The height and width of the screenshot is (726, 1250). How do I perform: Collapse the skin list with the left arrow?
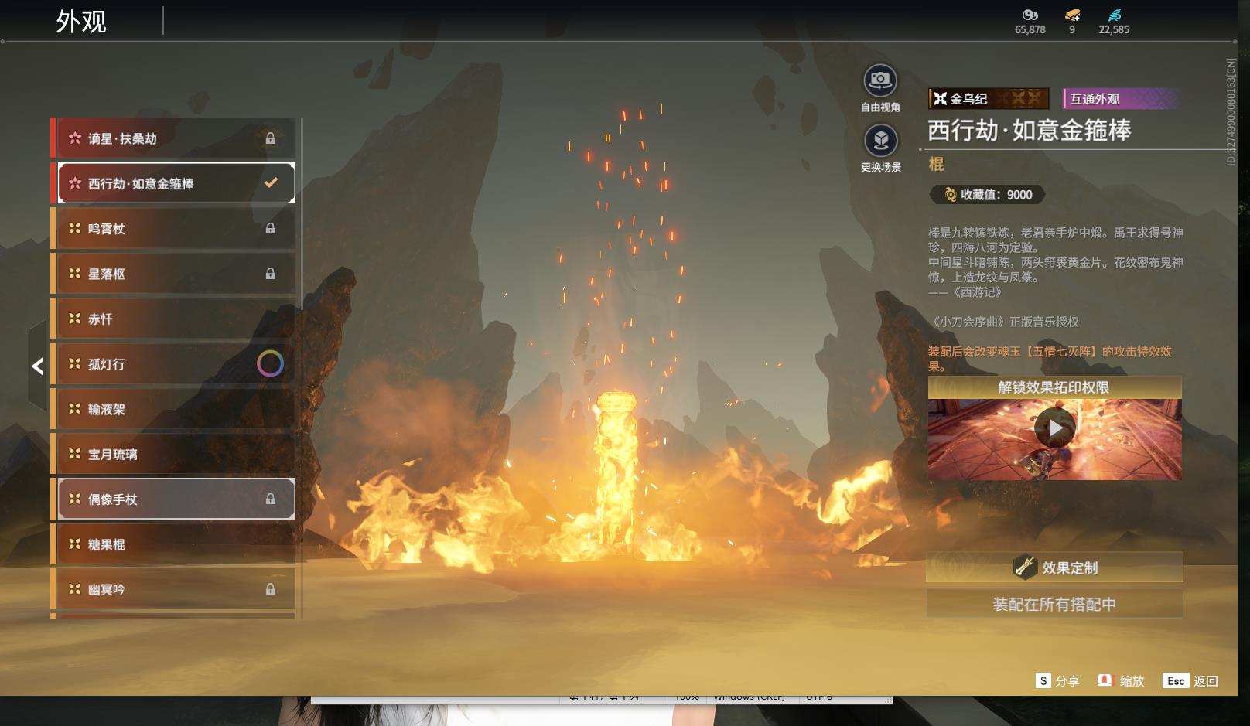(x=37, y=366)
